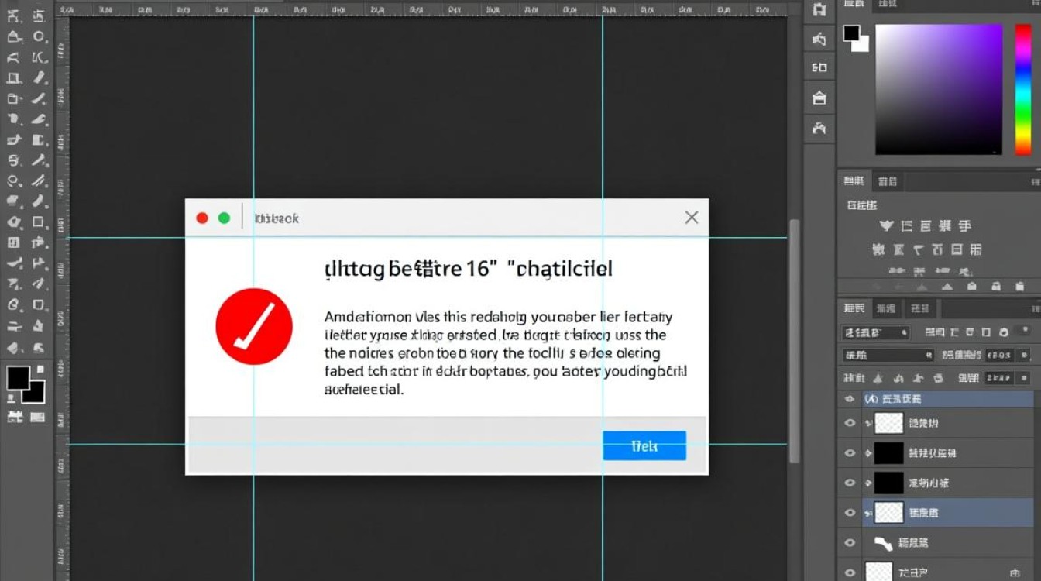This screenshot has height=581, width=1041.
Task: Hide the layer group using its eye icon
Action: (850, 399)
